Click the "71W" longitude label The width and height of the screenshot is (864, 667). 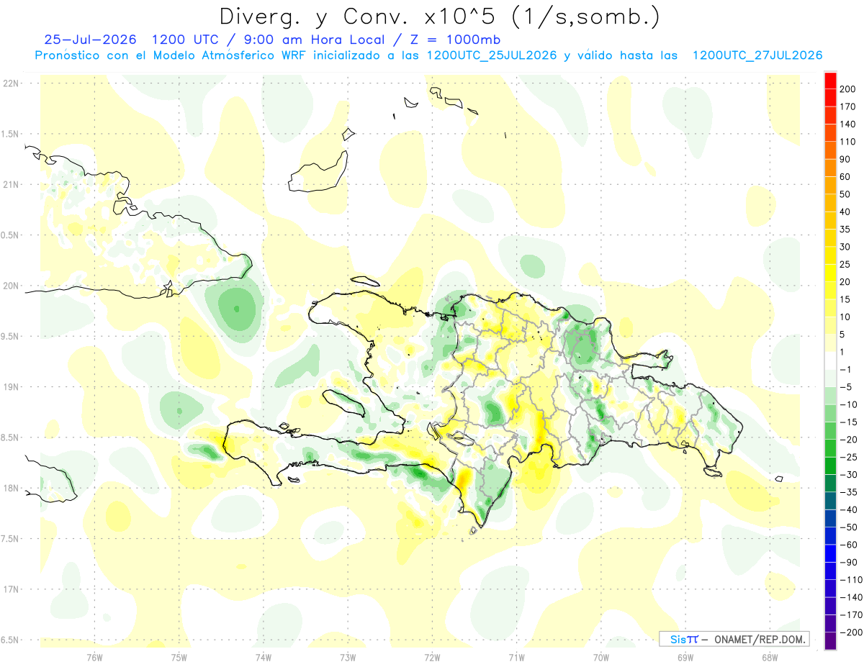[516, 658]
